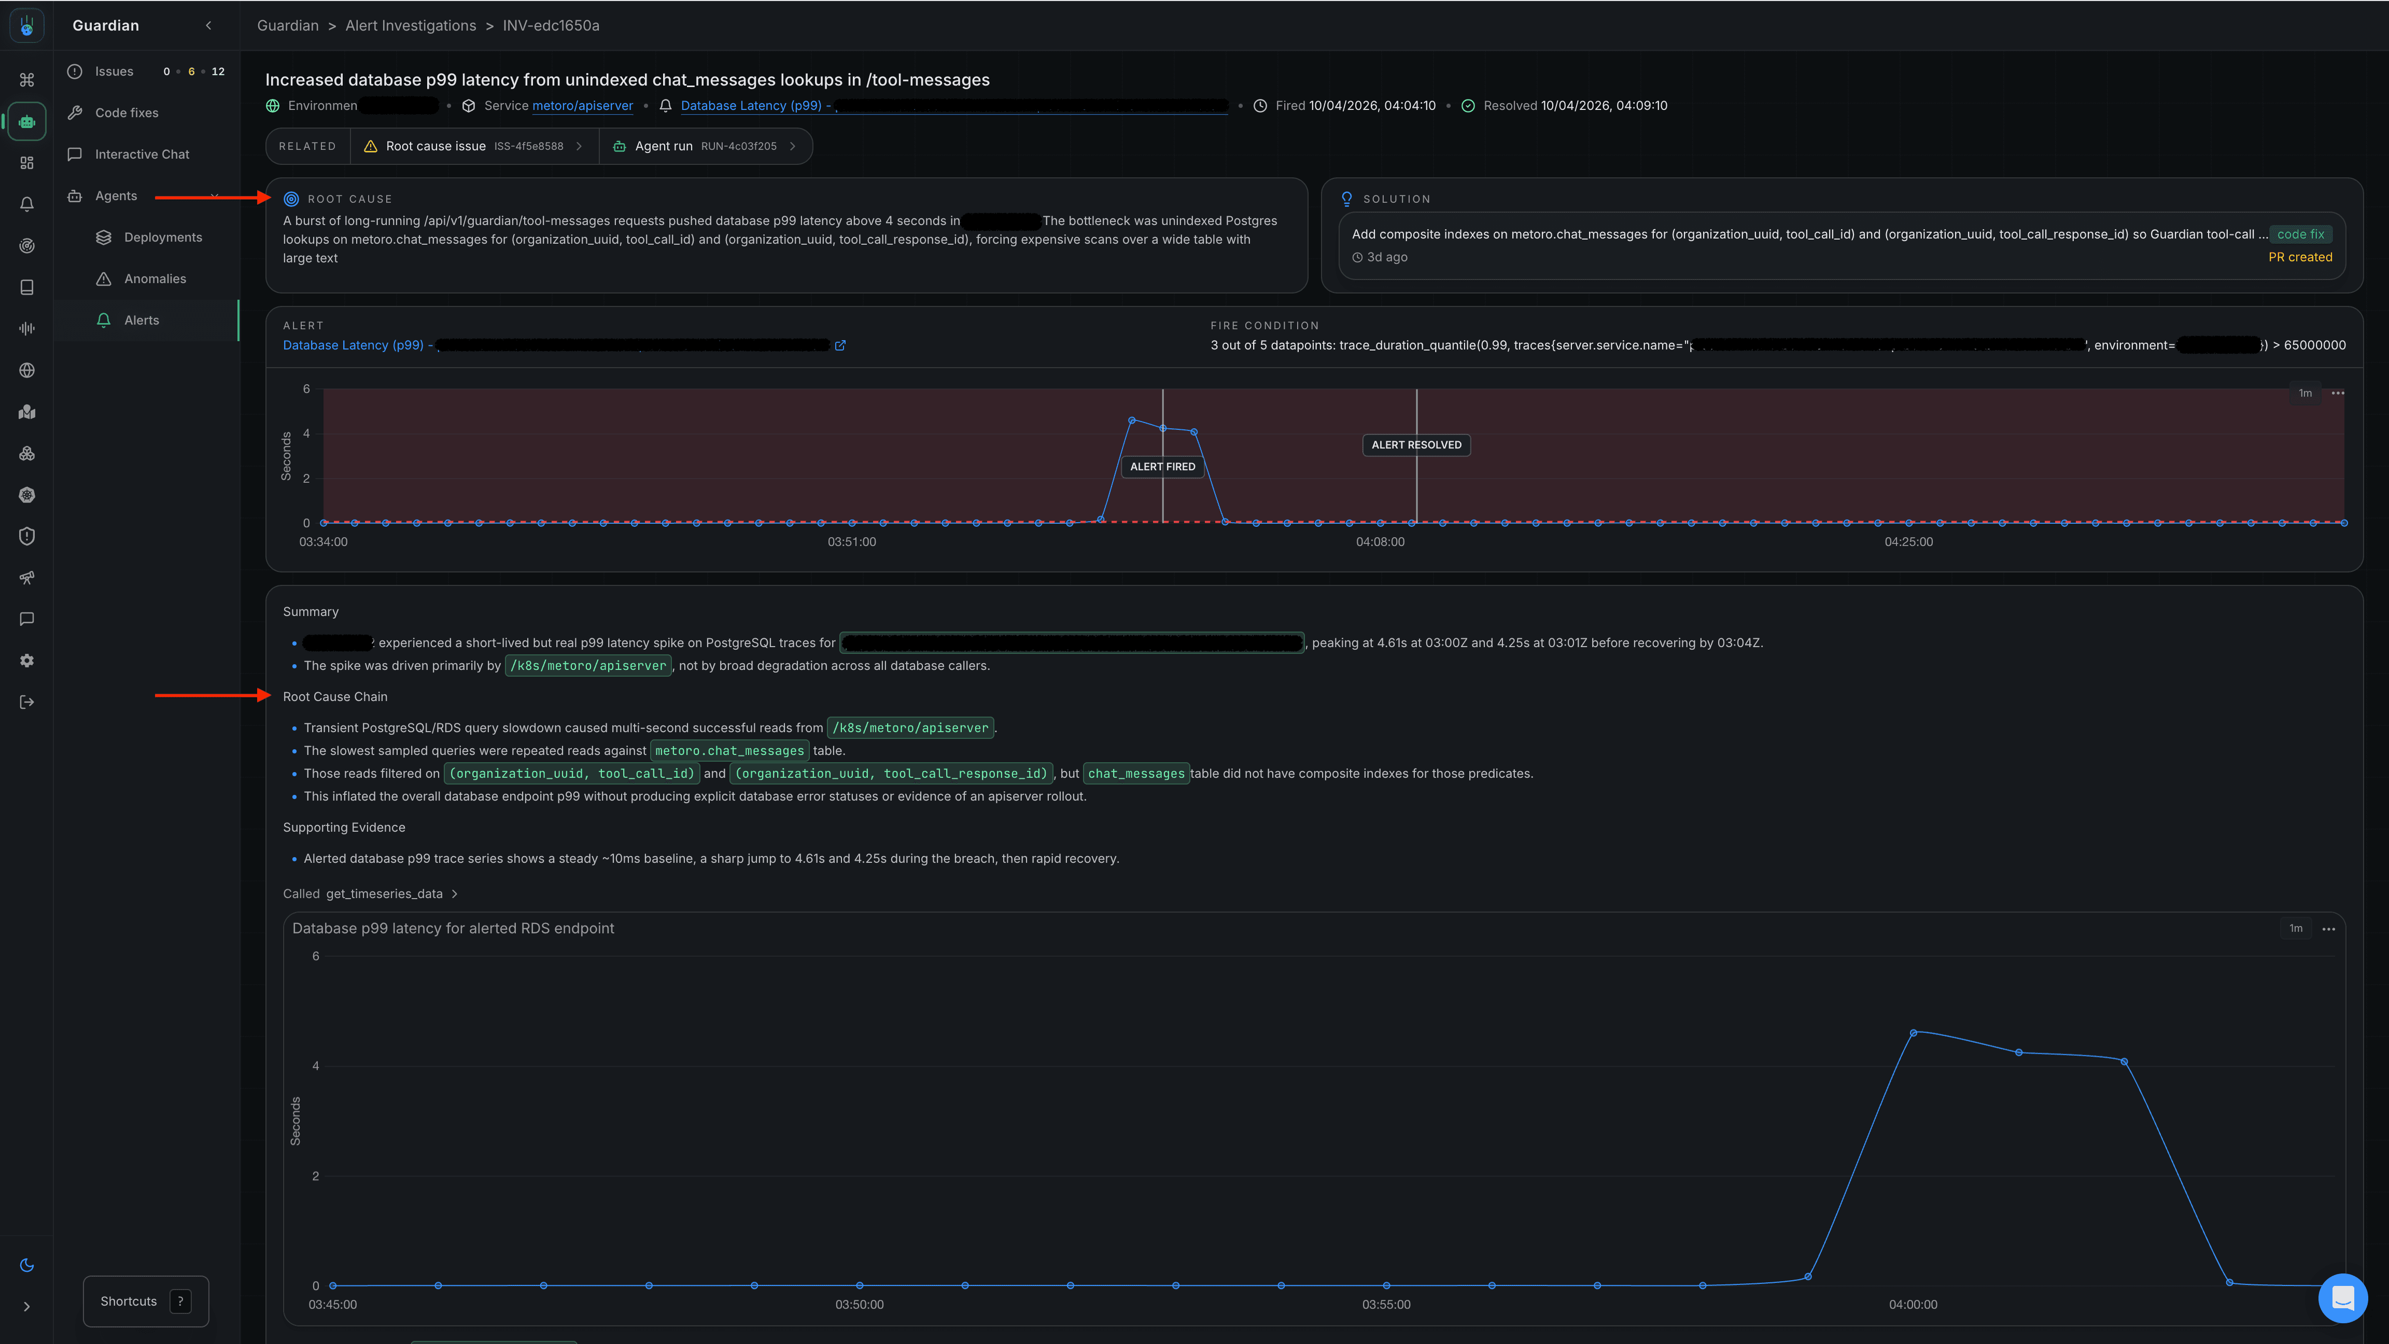
Task: Click the logout icon at sidebar bottom
Action: point(26,701)
